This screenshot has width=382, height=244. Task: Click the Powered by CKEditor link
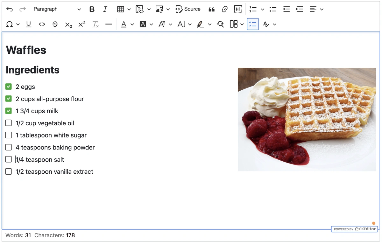[x=355, y=229]
